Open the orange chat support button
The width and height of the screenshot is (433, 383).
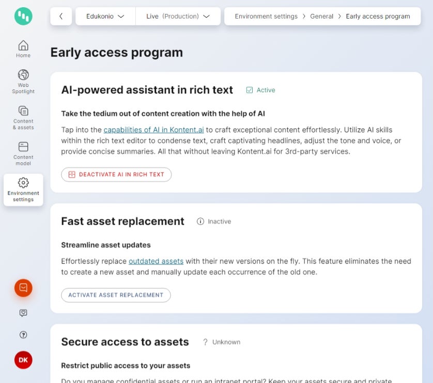(x=23, y=288)
